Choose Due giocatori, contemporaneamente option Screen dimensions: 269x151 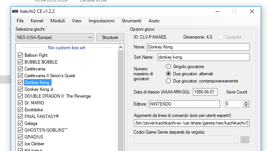pyautogui.click(x=168, y=81)
